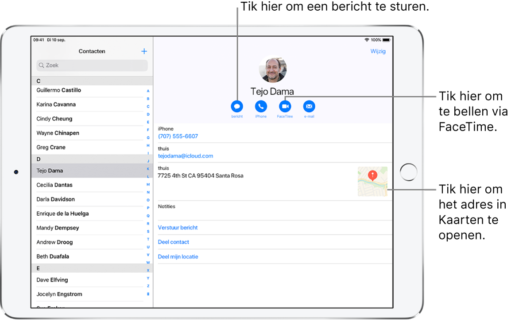Add a new contact with plus icon

(144, 51)
